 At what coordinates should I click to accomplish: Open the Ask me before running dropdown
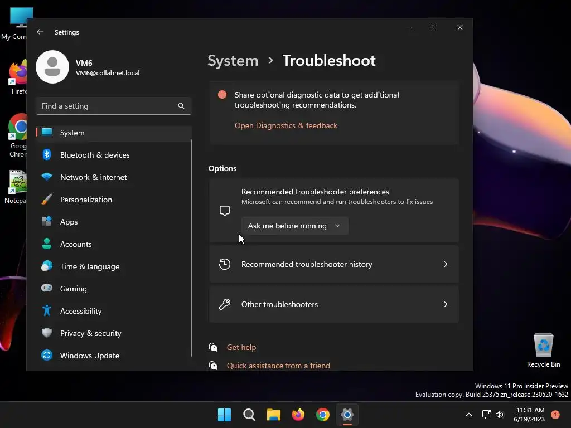294,226
